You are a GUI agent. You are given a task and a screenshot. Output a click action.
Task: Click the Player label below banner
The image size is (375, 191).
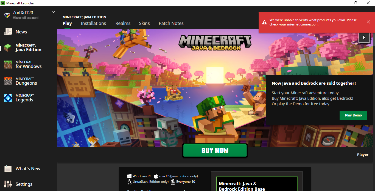(363, 155)
